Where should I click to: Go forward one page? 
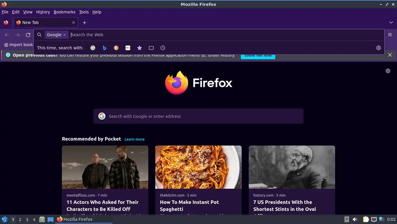(18, 35)
